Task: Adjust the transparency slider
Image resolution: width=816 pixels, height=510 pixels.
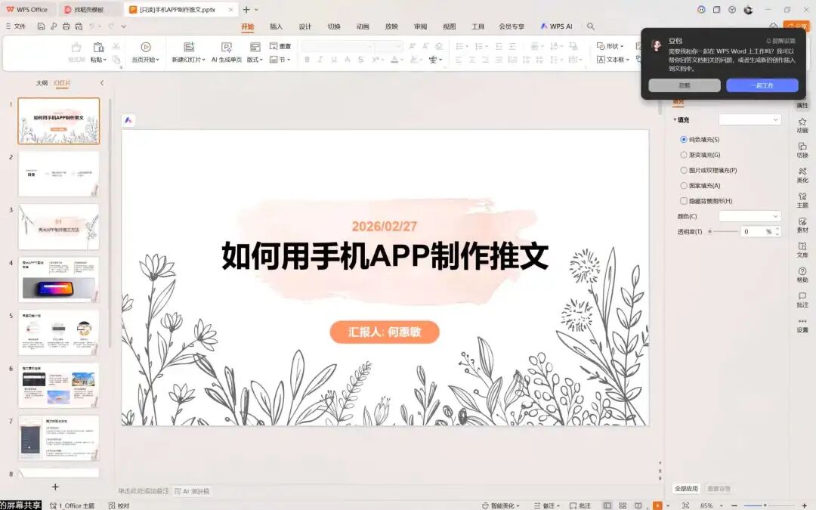Action: point(724,231)
